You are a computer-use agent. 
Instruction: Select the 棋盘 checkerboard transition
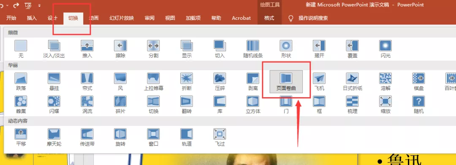tap(418, 82)
